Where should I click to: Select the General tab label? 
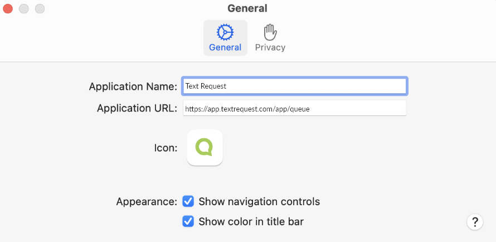pos(225,47)
